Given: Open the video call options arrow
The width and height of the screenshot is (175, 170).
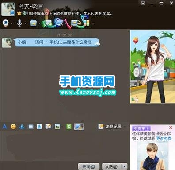Looking at the screenshot, I should pos(11,23).
